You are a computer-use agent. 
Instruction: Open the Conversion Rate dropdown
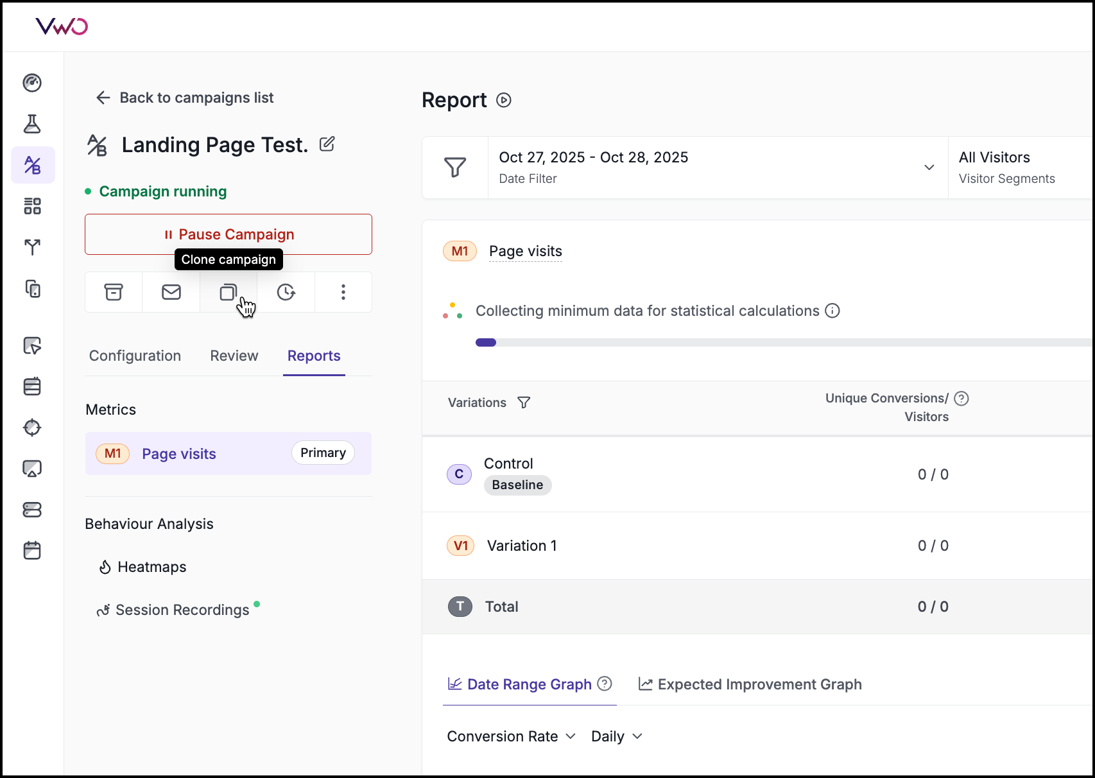(x=511, y=736)
